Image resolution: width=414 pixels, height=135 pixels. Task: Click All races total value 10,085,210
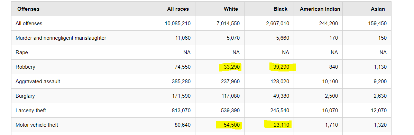tap(177, 23)
